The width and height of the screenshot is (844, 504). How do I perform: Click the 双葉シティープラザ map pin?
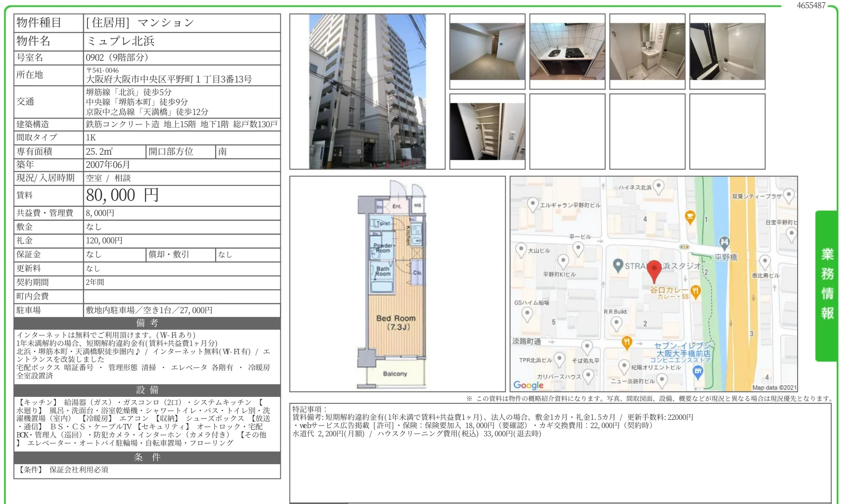coord(789,195)
